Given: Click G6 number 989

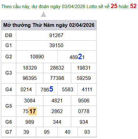Looking at the screenshot, I should [30, 122].
